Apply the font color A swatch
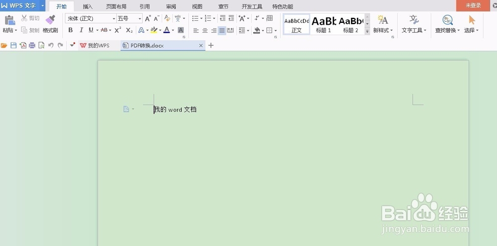The height and width of the screenshot is (246, 497). [166, 30]
